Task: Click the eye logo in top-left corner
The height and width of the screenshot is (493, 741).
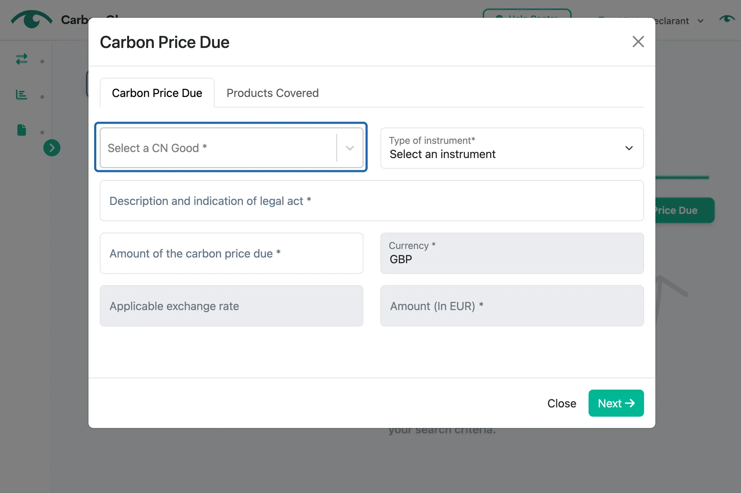Action: pyautogui.click(x=32, y=19)
